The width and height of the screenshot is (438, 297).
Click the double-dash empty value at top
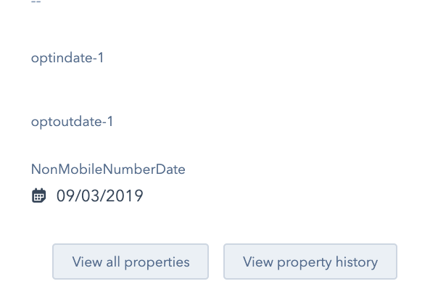pos(36,1)
